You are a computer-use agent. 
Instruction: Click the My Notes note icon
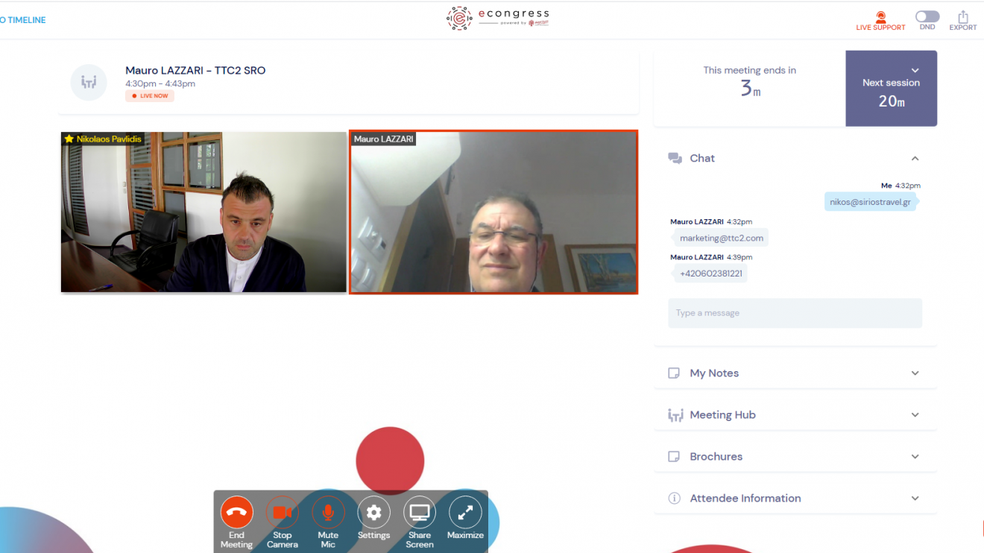674,373
